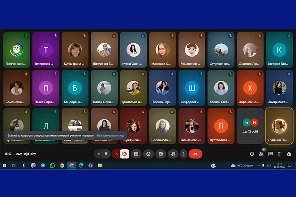Open host controls lock icon

click(289, 154)
